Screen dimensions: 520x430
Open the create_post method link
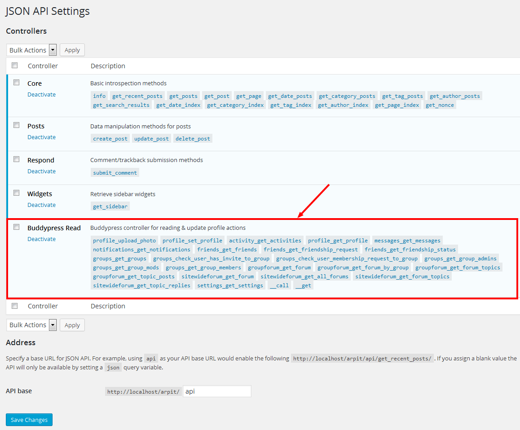coord(110,139)
